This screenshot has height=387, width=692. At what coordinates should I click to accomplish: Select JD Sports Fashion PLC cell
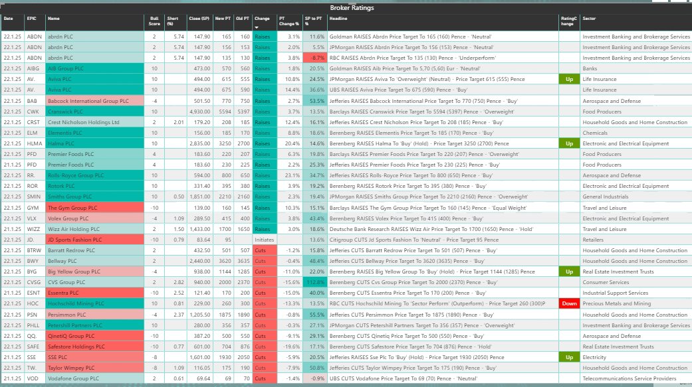(x=94, y=240)
